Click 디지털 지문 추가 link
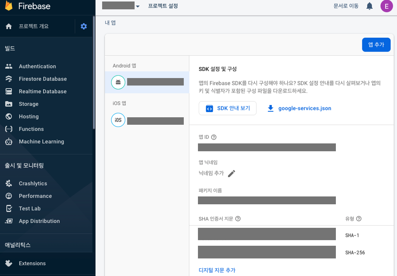The image size is (397, 276). 217,270
